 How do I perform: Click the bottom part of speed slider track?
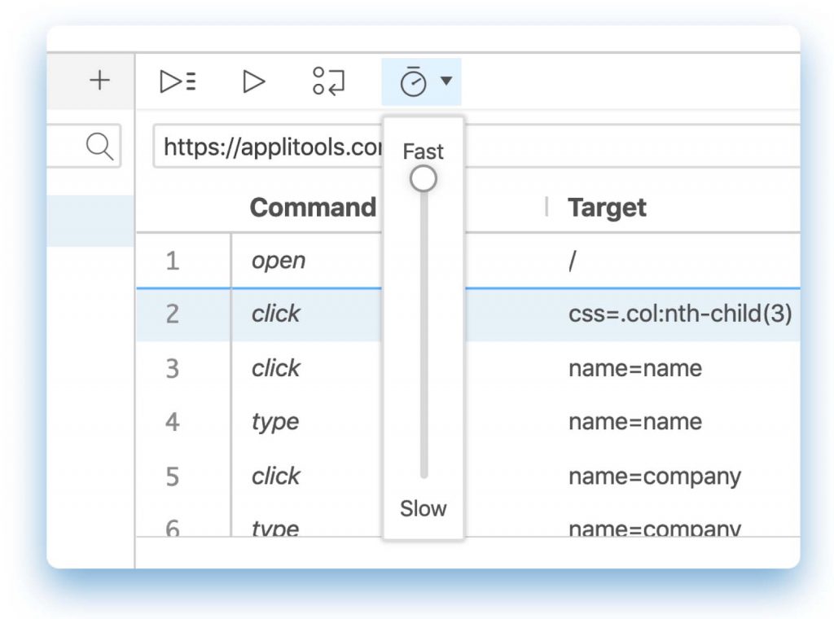coord(424,456)
